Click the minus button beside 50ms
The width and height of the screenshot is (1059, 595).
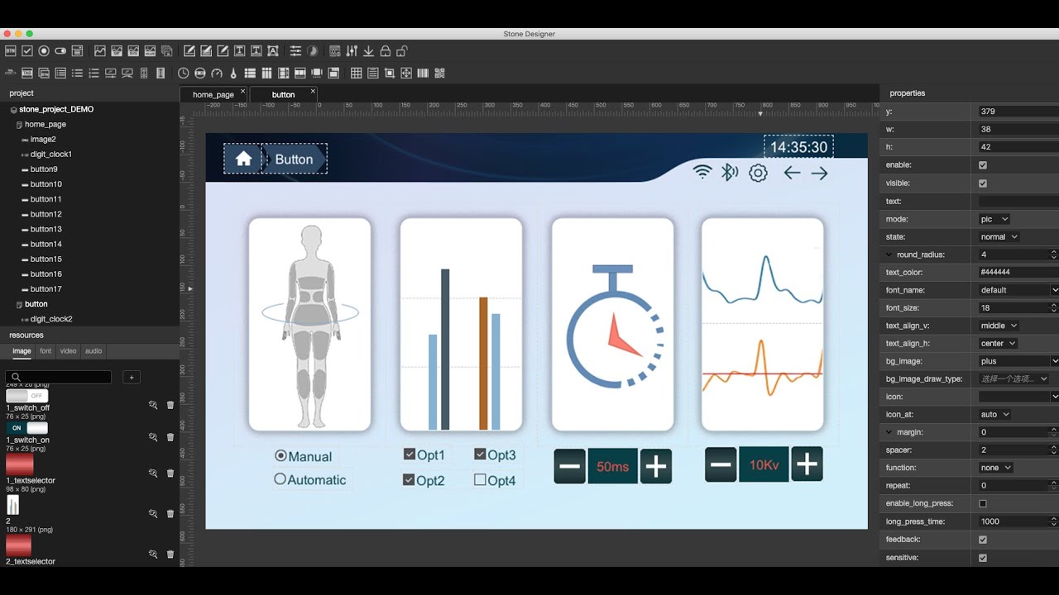coord(570,467)
